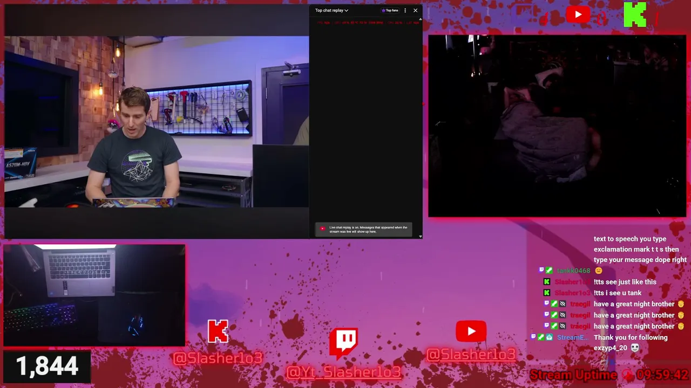Click the Top fans button
This screenshot has height=388, width=691.
pos(390,10)
